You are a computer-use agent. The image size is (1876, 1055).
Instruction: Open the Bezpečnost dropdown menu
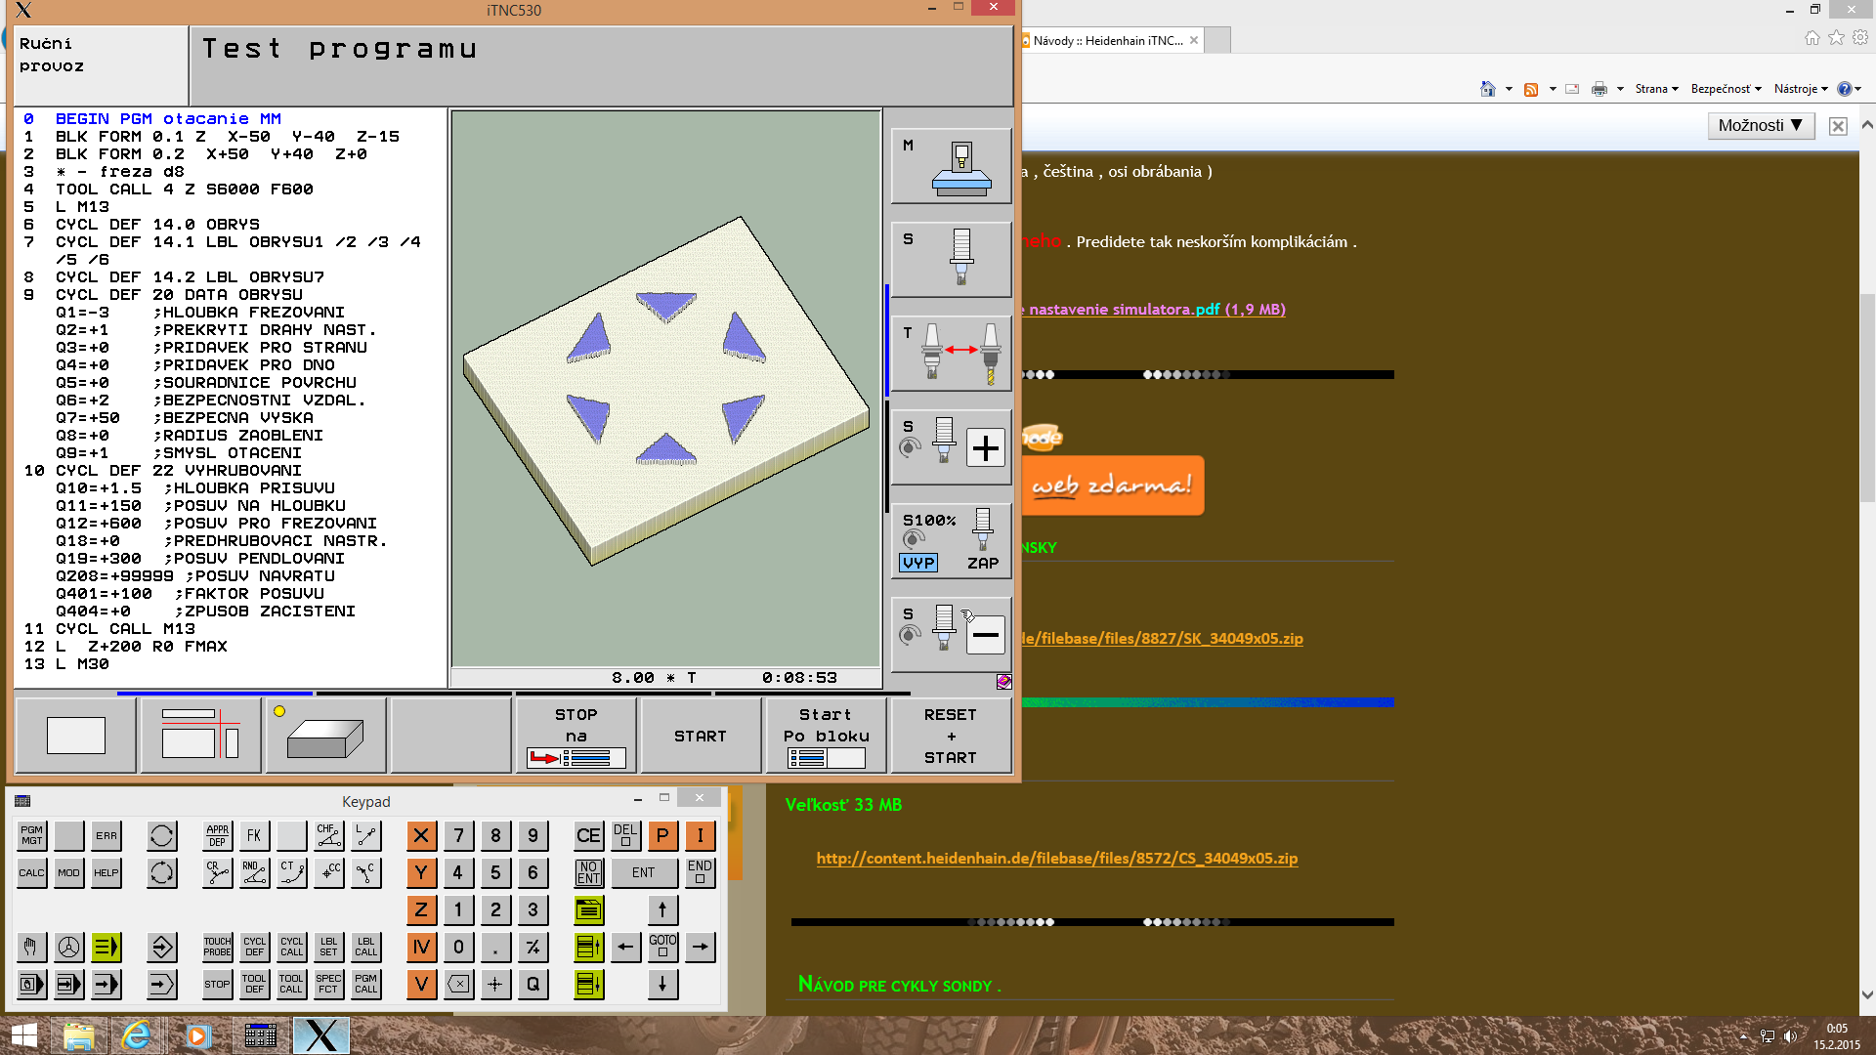pos(1725,89)
